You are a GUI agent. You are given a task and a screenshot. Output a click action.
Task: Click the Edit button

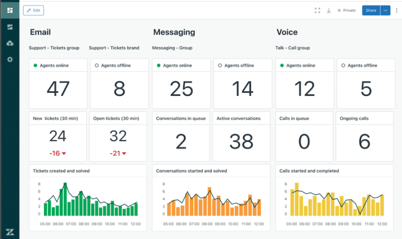click(33, 10)
